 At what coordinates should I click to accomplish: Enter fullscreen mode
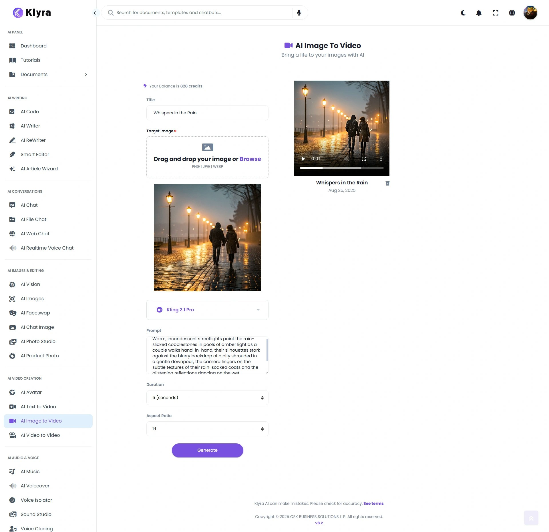(x=496, y=13)
